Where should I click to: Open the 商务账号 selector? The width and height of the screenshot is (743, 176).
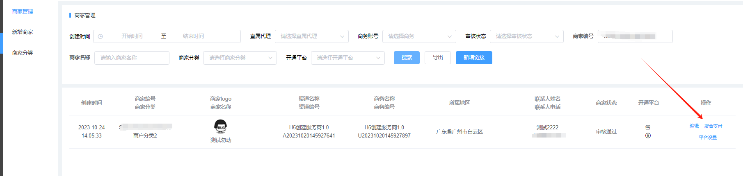pyautogui.click(x=419, y=36)
